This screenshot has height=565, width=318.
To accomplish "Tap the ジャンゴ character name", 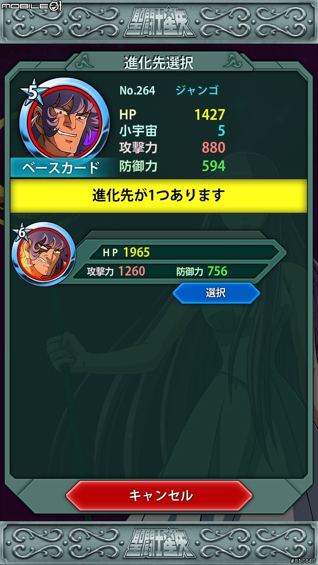I will [x=197, y=90].
